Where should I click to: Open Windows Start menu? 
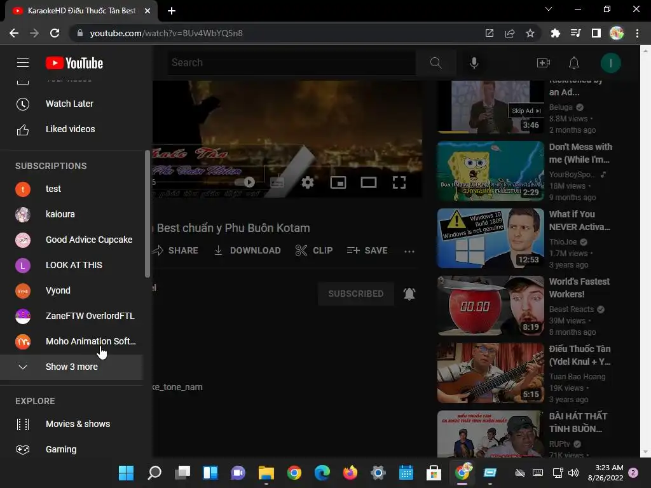point(126,473)
